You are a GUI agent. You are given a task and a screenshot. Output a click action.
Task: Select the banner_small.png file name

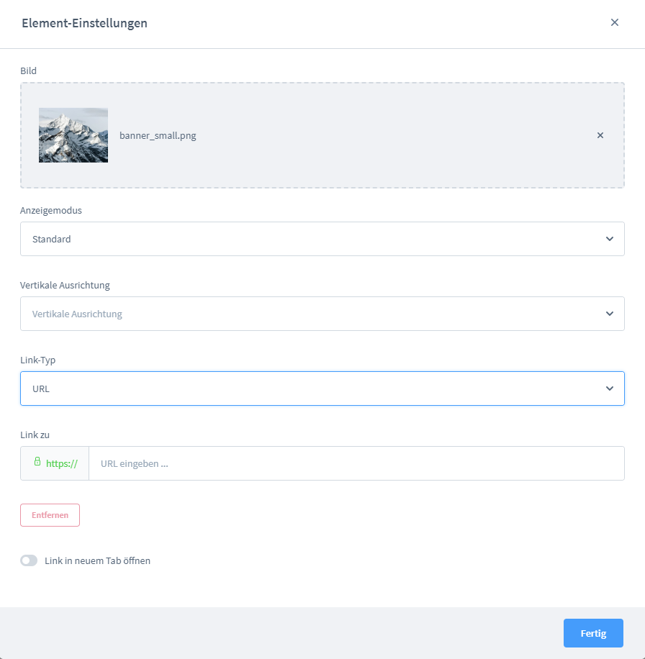click(x=158, y=135)
